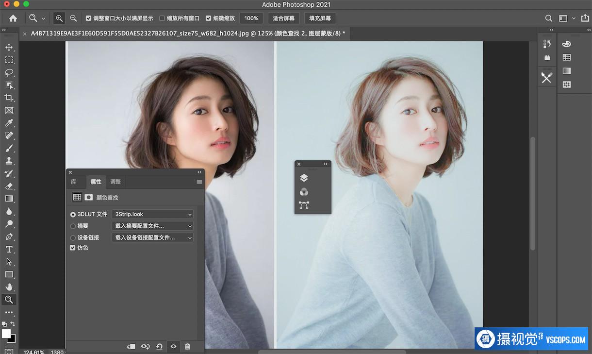
Task: Enable the 缩放所有窗口 checkbox
Action: [162, 18]
